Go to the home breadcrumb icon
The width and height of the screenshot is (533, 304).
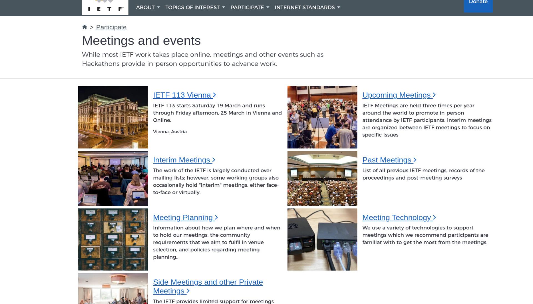tap(85, 27)
